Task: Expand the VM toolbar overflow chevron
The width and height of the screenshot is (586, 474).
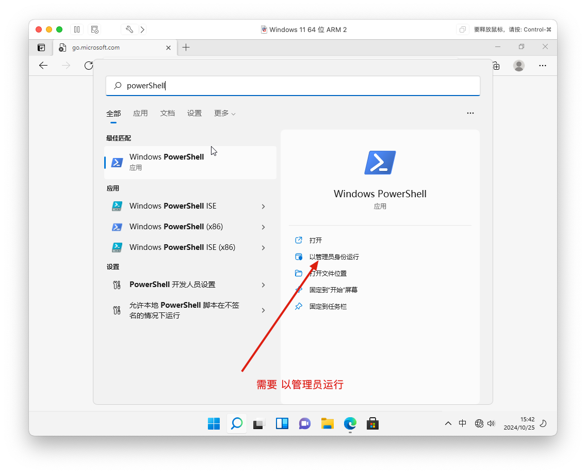Action: (142, 29)
